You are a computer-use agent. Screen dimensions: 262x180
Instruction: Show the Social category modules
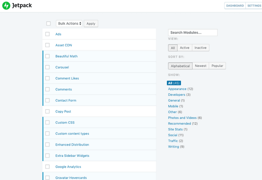click(173, 135)
